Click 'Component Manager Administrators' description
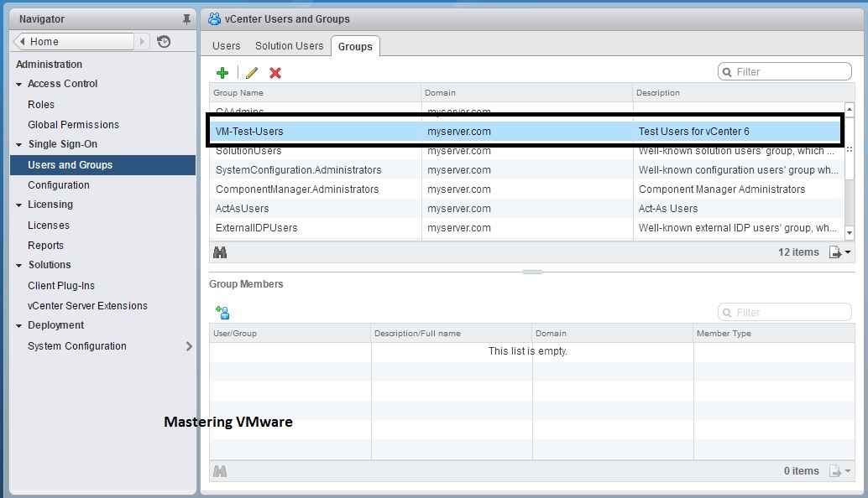This screenshot has width=868, height=498. click(722, 189)
